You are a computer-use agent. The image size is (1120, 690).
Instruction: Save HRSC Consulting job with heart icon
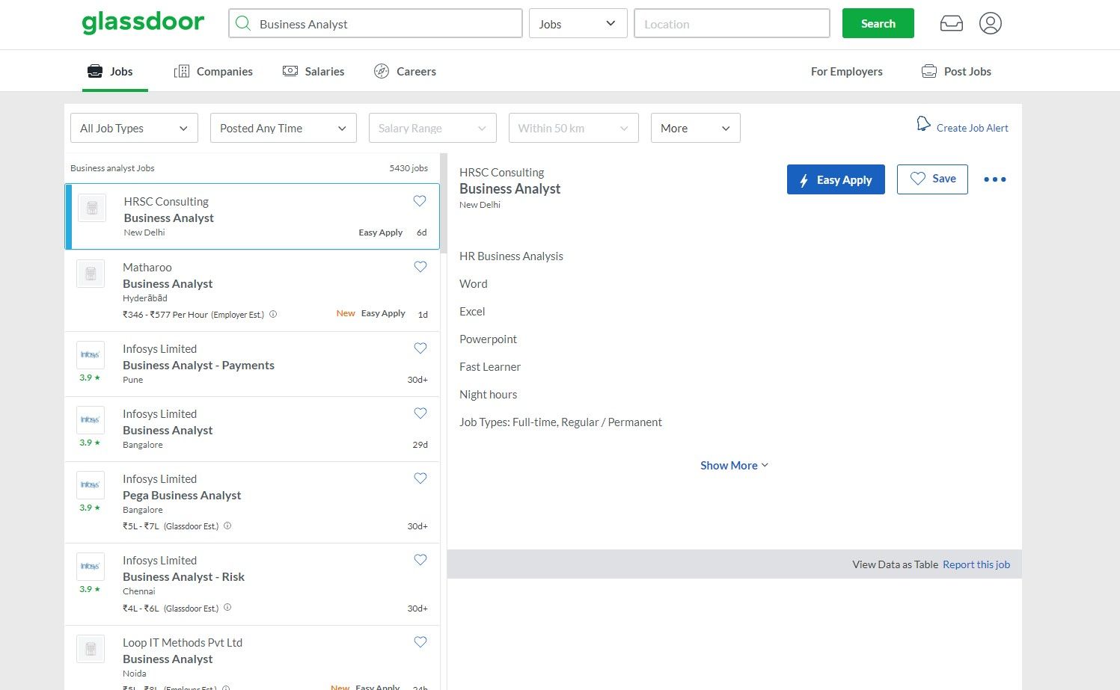(420, 201)
